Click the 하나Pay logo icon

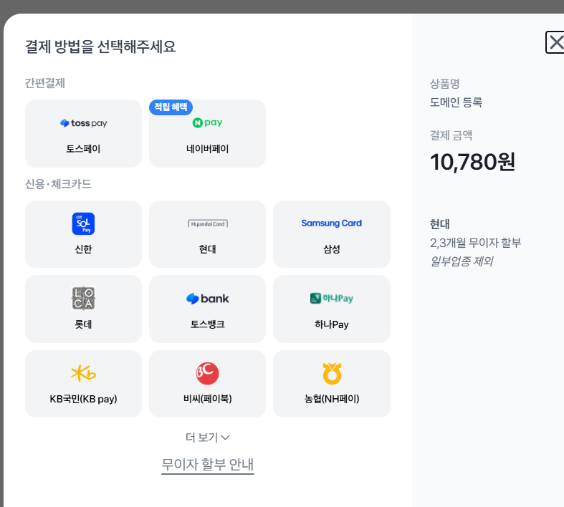point(332,298)
